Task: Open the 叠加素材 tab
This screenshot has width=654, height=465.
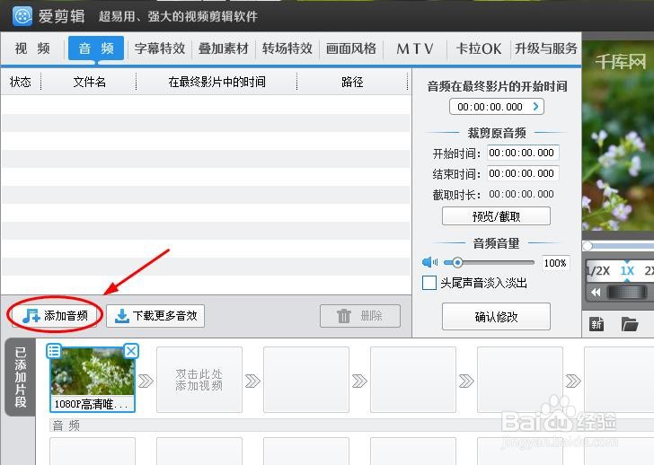Action: pyautogui.click(x=224, y=48)
